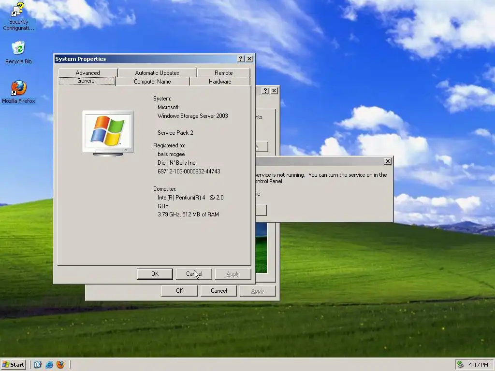Switch to the Remote tab
The height and width of the screenshot is (371, 495).
click(x=223, y=73)
